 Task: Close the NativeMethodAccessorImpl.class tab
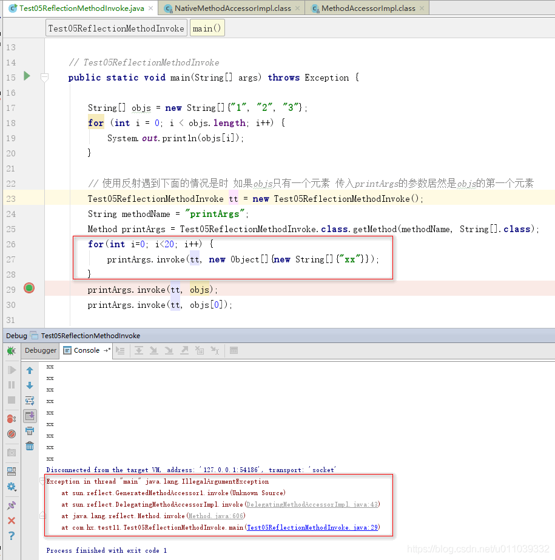coord(297,8)
